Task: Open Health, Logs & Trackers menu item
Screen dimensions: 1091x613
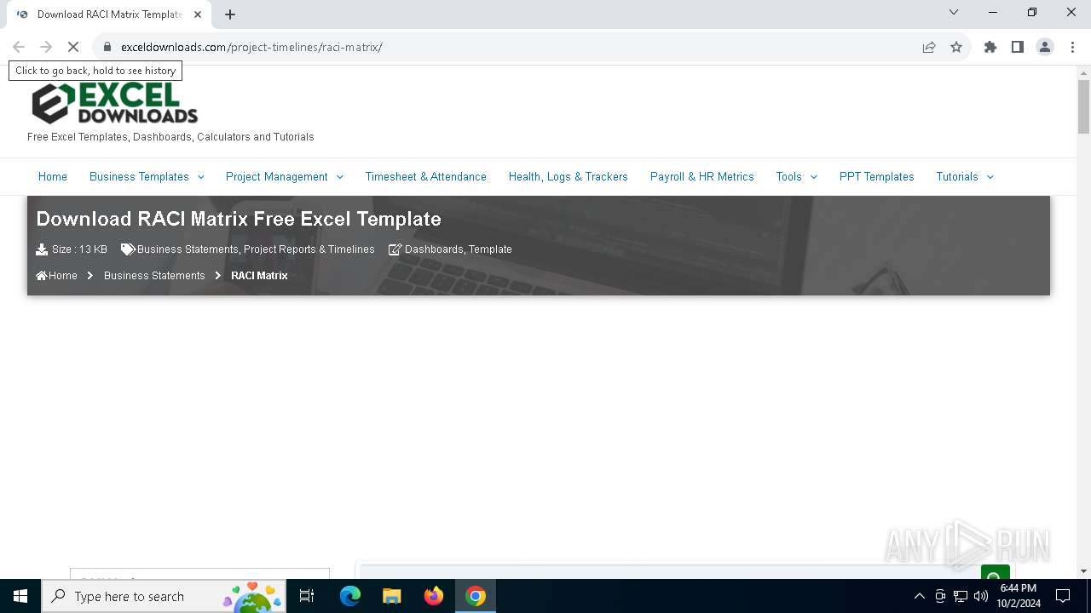Action: [569, 177]
